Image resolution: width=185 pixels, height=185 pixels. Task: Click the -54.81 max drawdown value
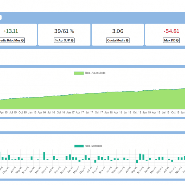171,31
